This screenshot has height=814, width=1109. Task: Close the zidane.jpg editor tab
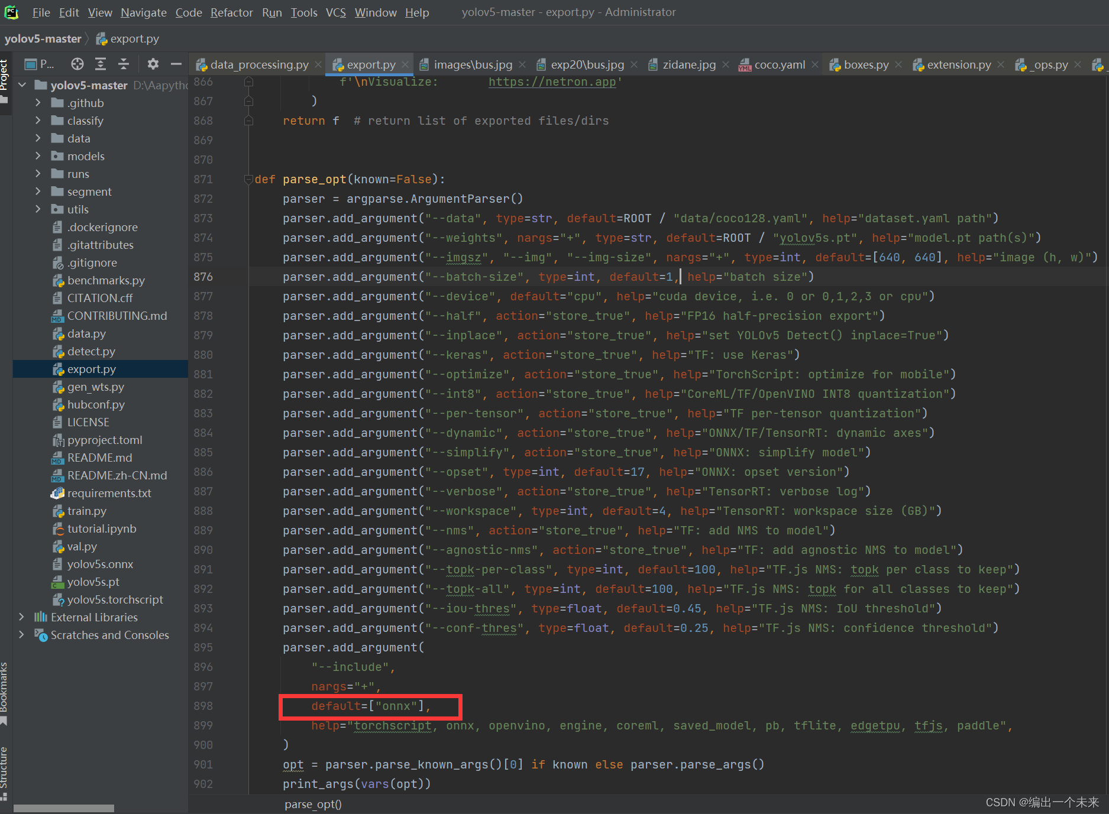pos(726,64)
